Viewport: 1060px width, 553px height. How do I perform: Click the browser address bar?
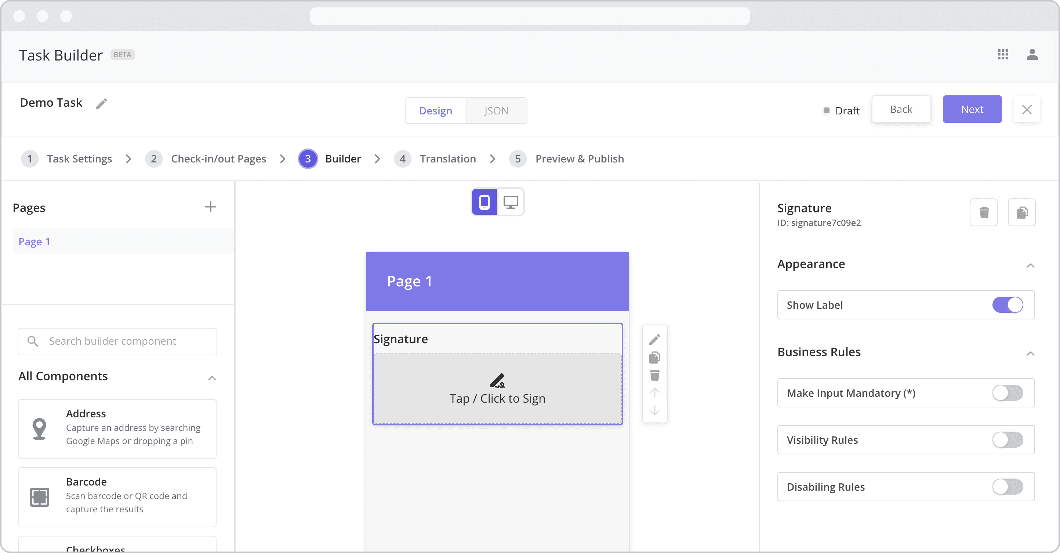530,16
